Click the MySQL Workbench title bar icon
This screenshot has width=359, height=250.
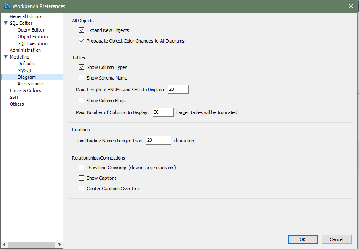click(7, 6)
